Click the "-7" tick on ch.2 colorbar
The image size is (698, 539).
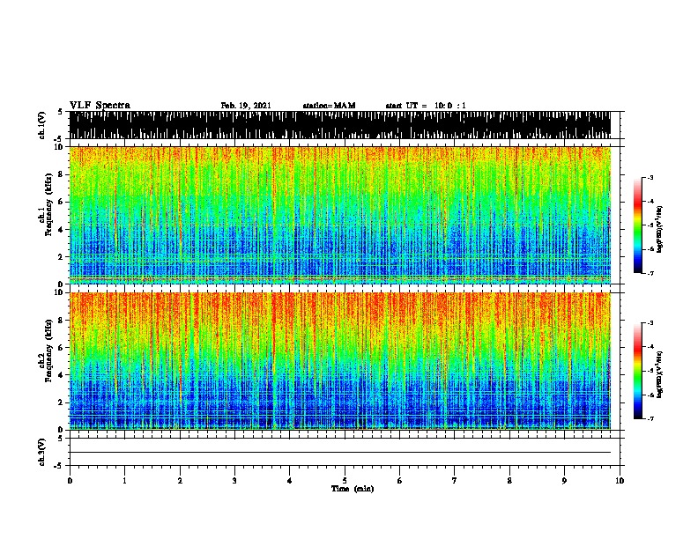point(650,419)
